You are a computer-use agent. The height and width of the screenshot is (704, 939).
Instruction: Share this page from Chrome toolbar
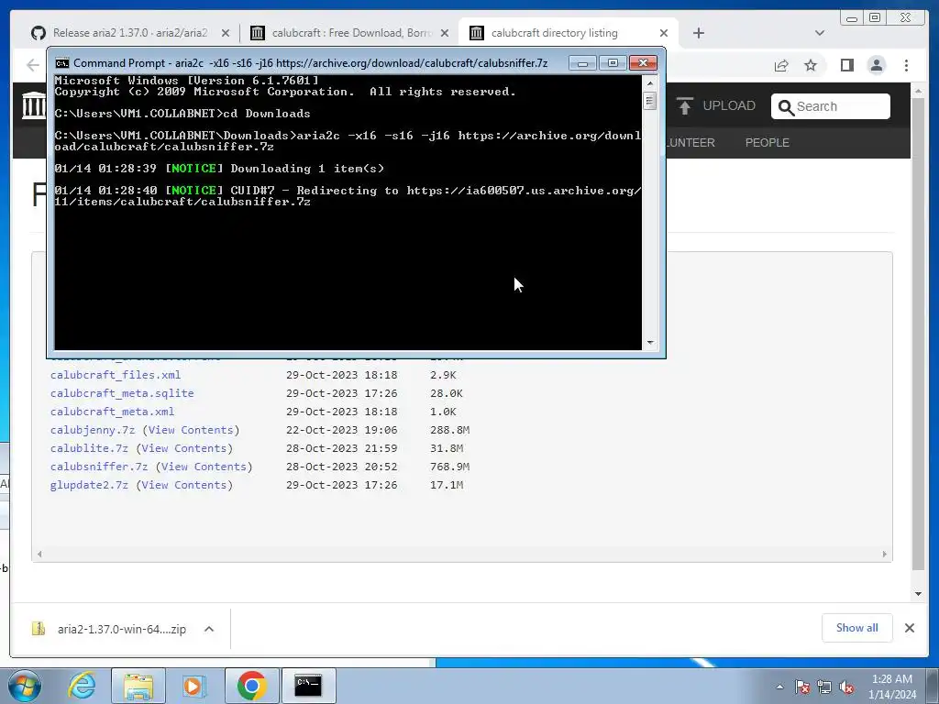[781, 65]
